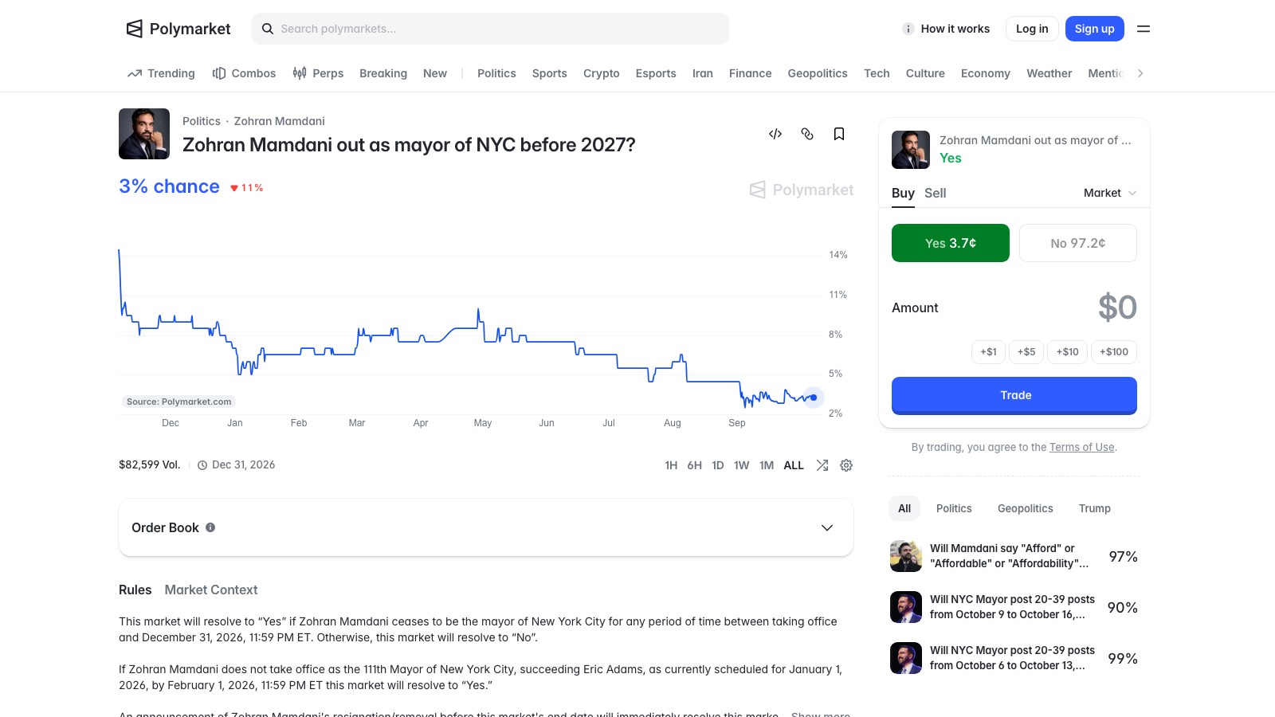Select the Yes 3.7¢ outcome

[951, 243]
